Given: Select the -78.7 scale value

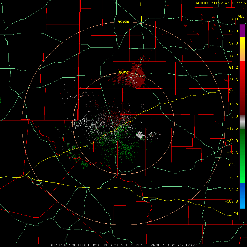Looking at the screenshot, I should [232, 177].
